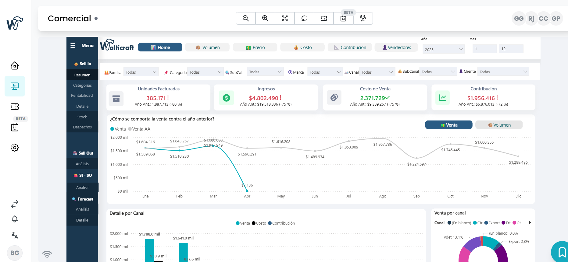Click the Precio navigation button
Viewport: 568px width, 262px height.
point(255,47)
